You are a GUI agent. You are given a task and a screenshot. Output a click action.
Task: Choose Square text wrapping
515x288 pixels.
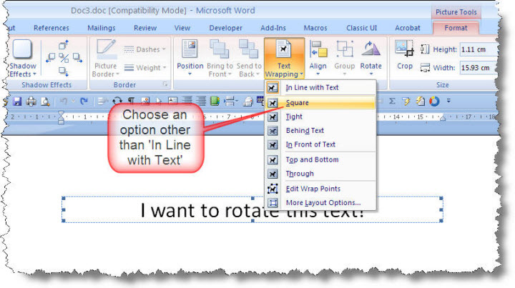[320, 103]
